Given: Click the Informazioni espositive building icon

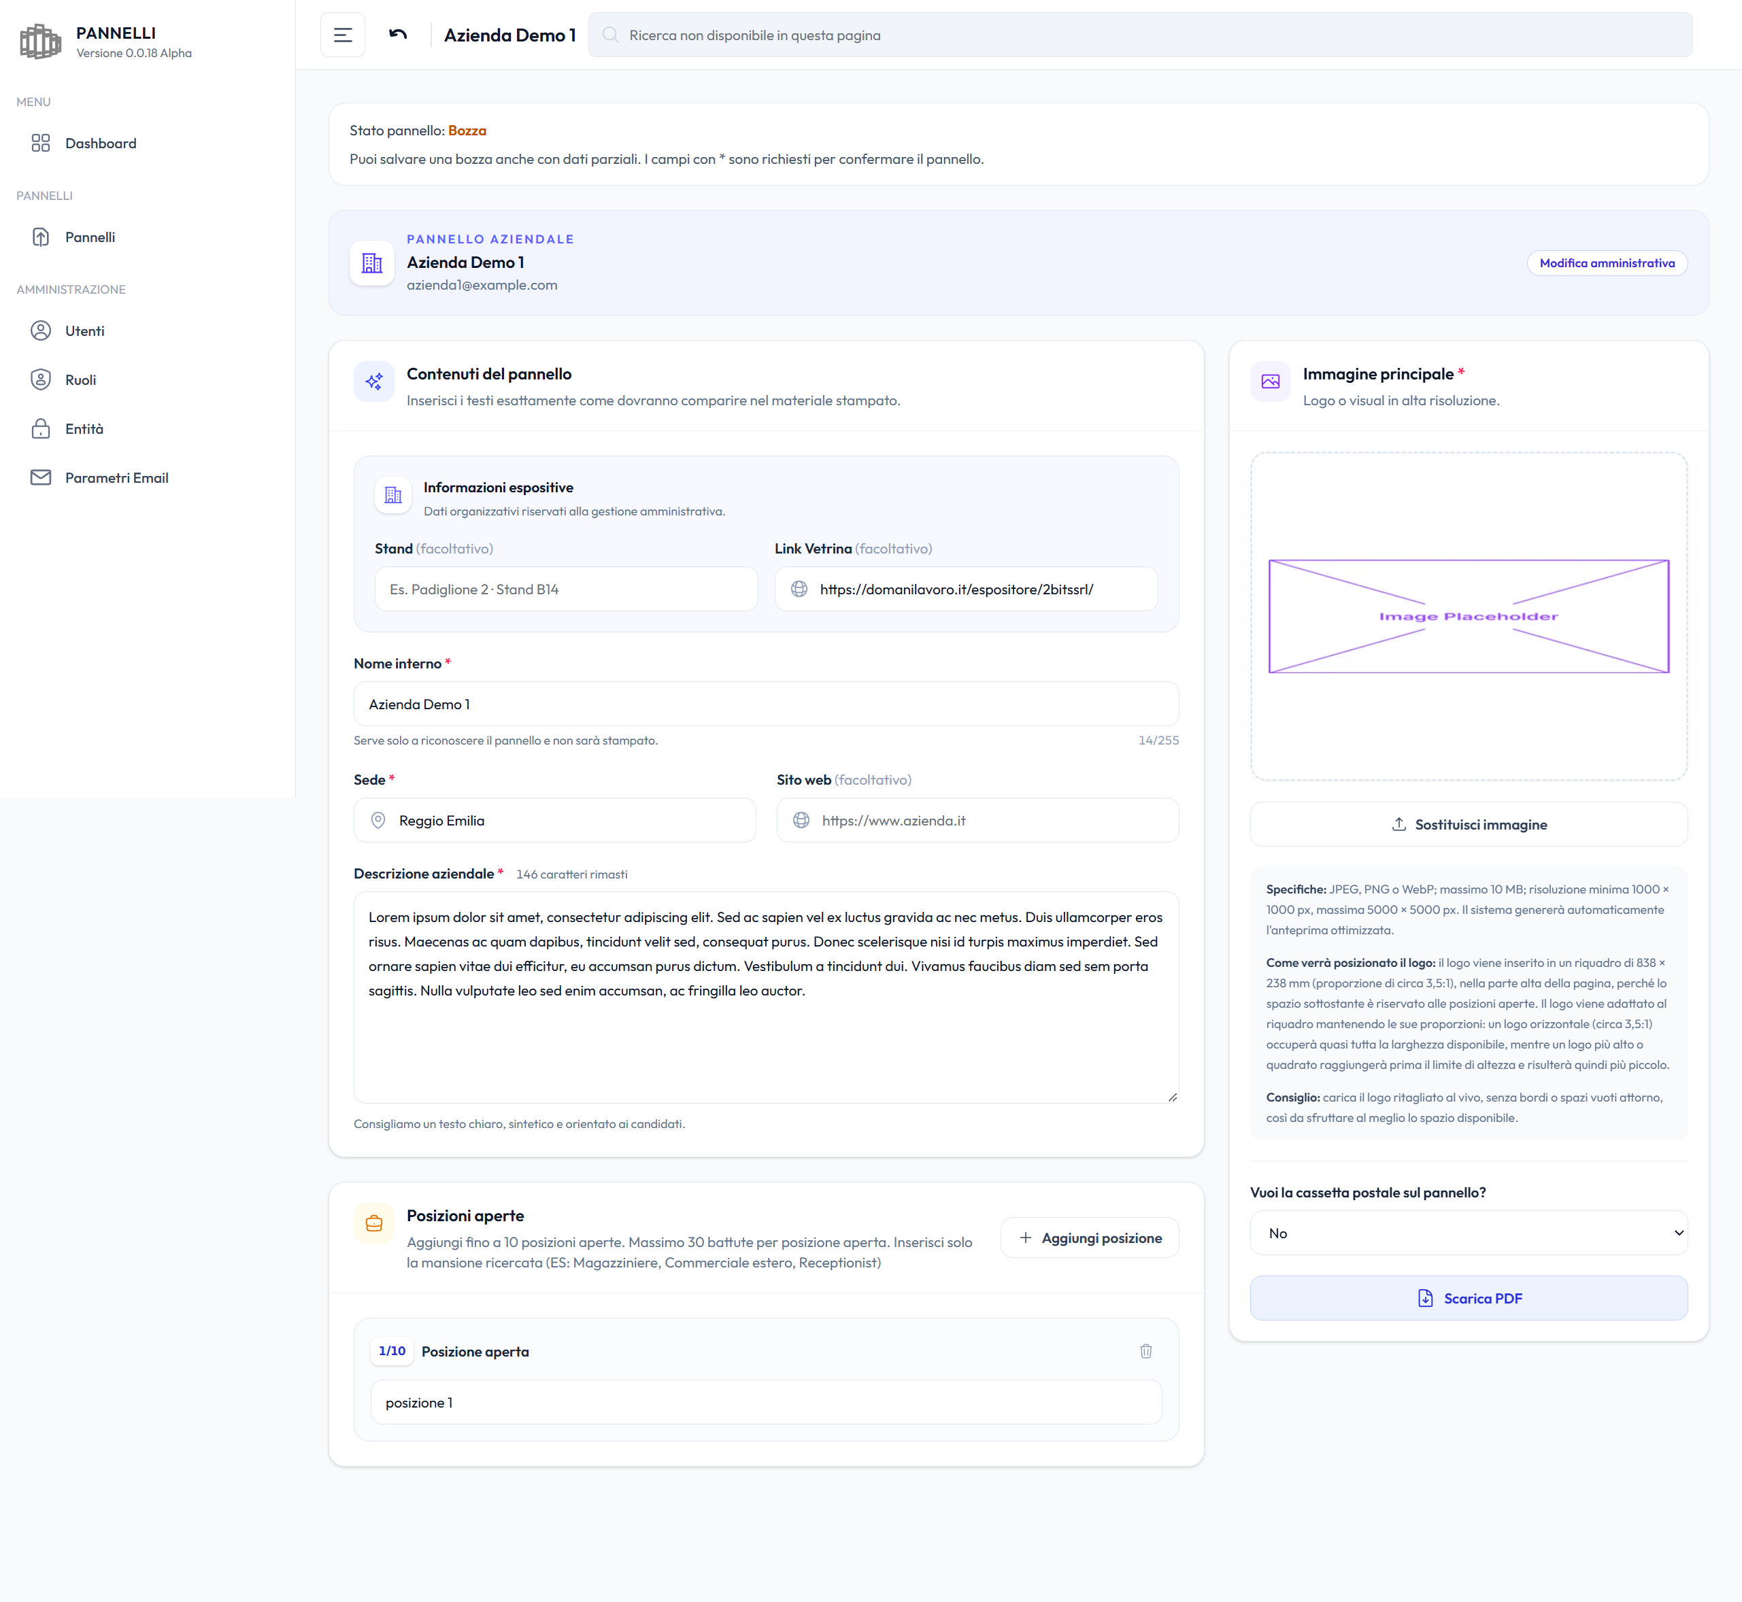Looking at the screenshot, I should (392, 495).
